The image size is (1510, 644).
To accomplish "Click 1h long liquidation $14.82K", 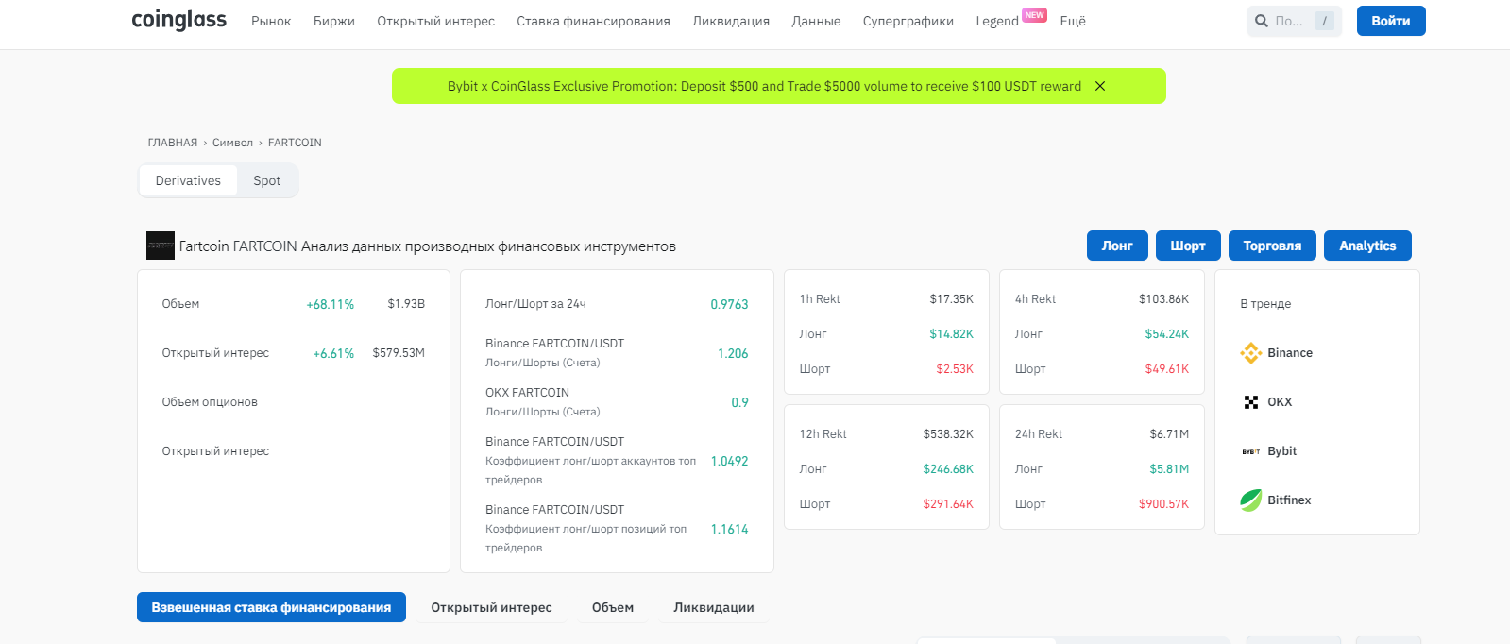I will (951, 334).
